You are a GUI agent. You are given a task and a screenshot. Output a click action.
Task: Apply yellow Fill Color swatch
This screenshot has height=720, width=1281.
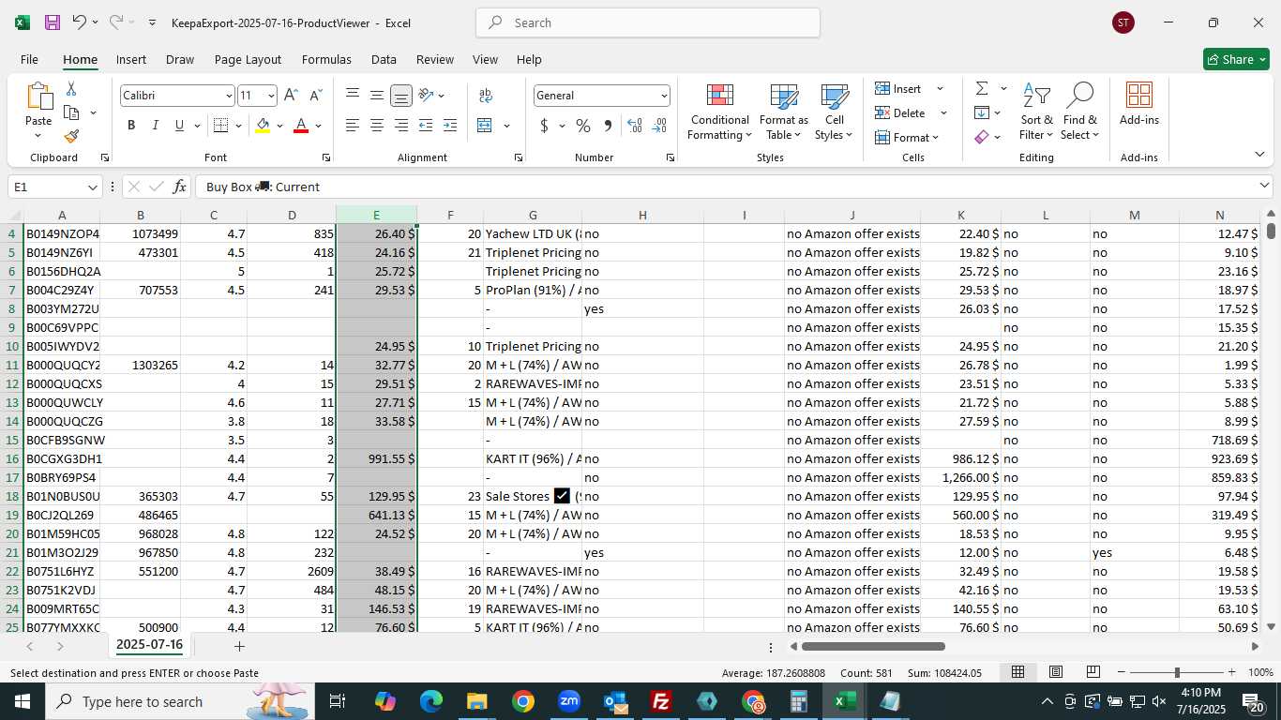(263, 126)
